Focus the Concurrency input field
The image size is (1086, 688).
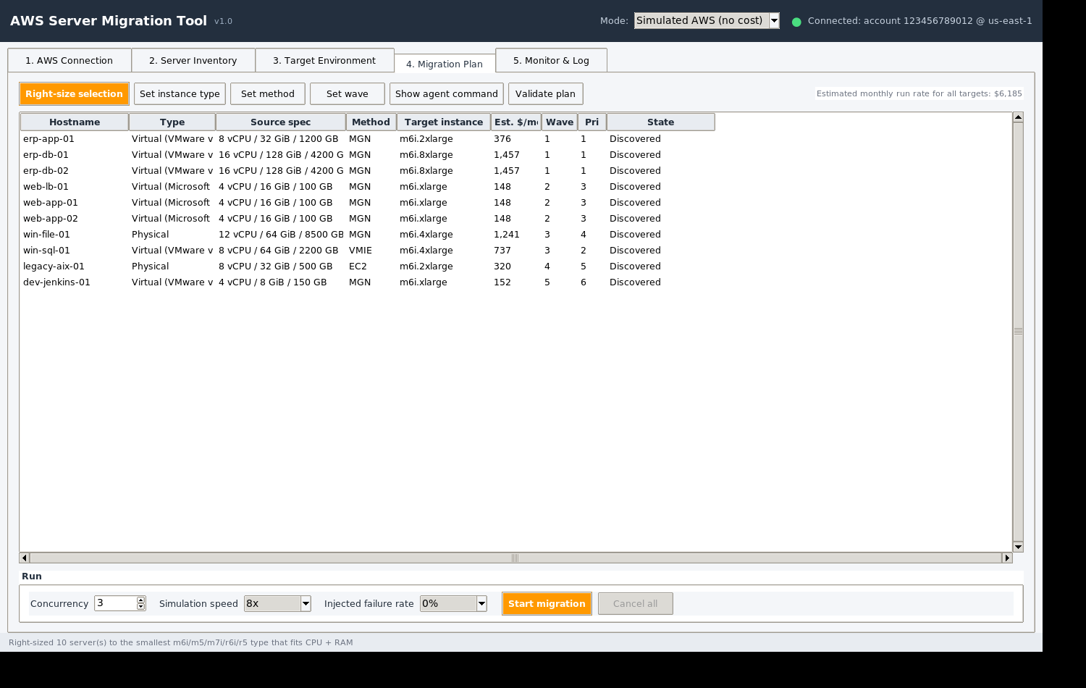click(115, 603)
